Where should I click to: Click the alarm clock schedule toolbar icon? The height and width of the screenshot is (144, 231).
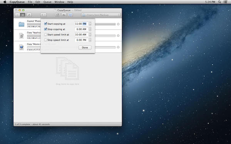[70, 15]
